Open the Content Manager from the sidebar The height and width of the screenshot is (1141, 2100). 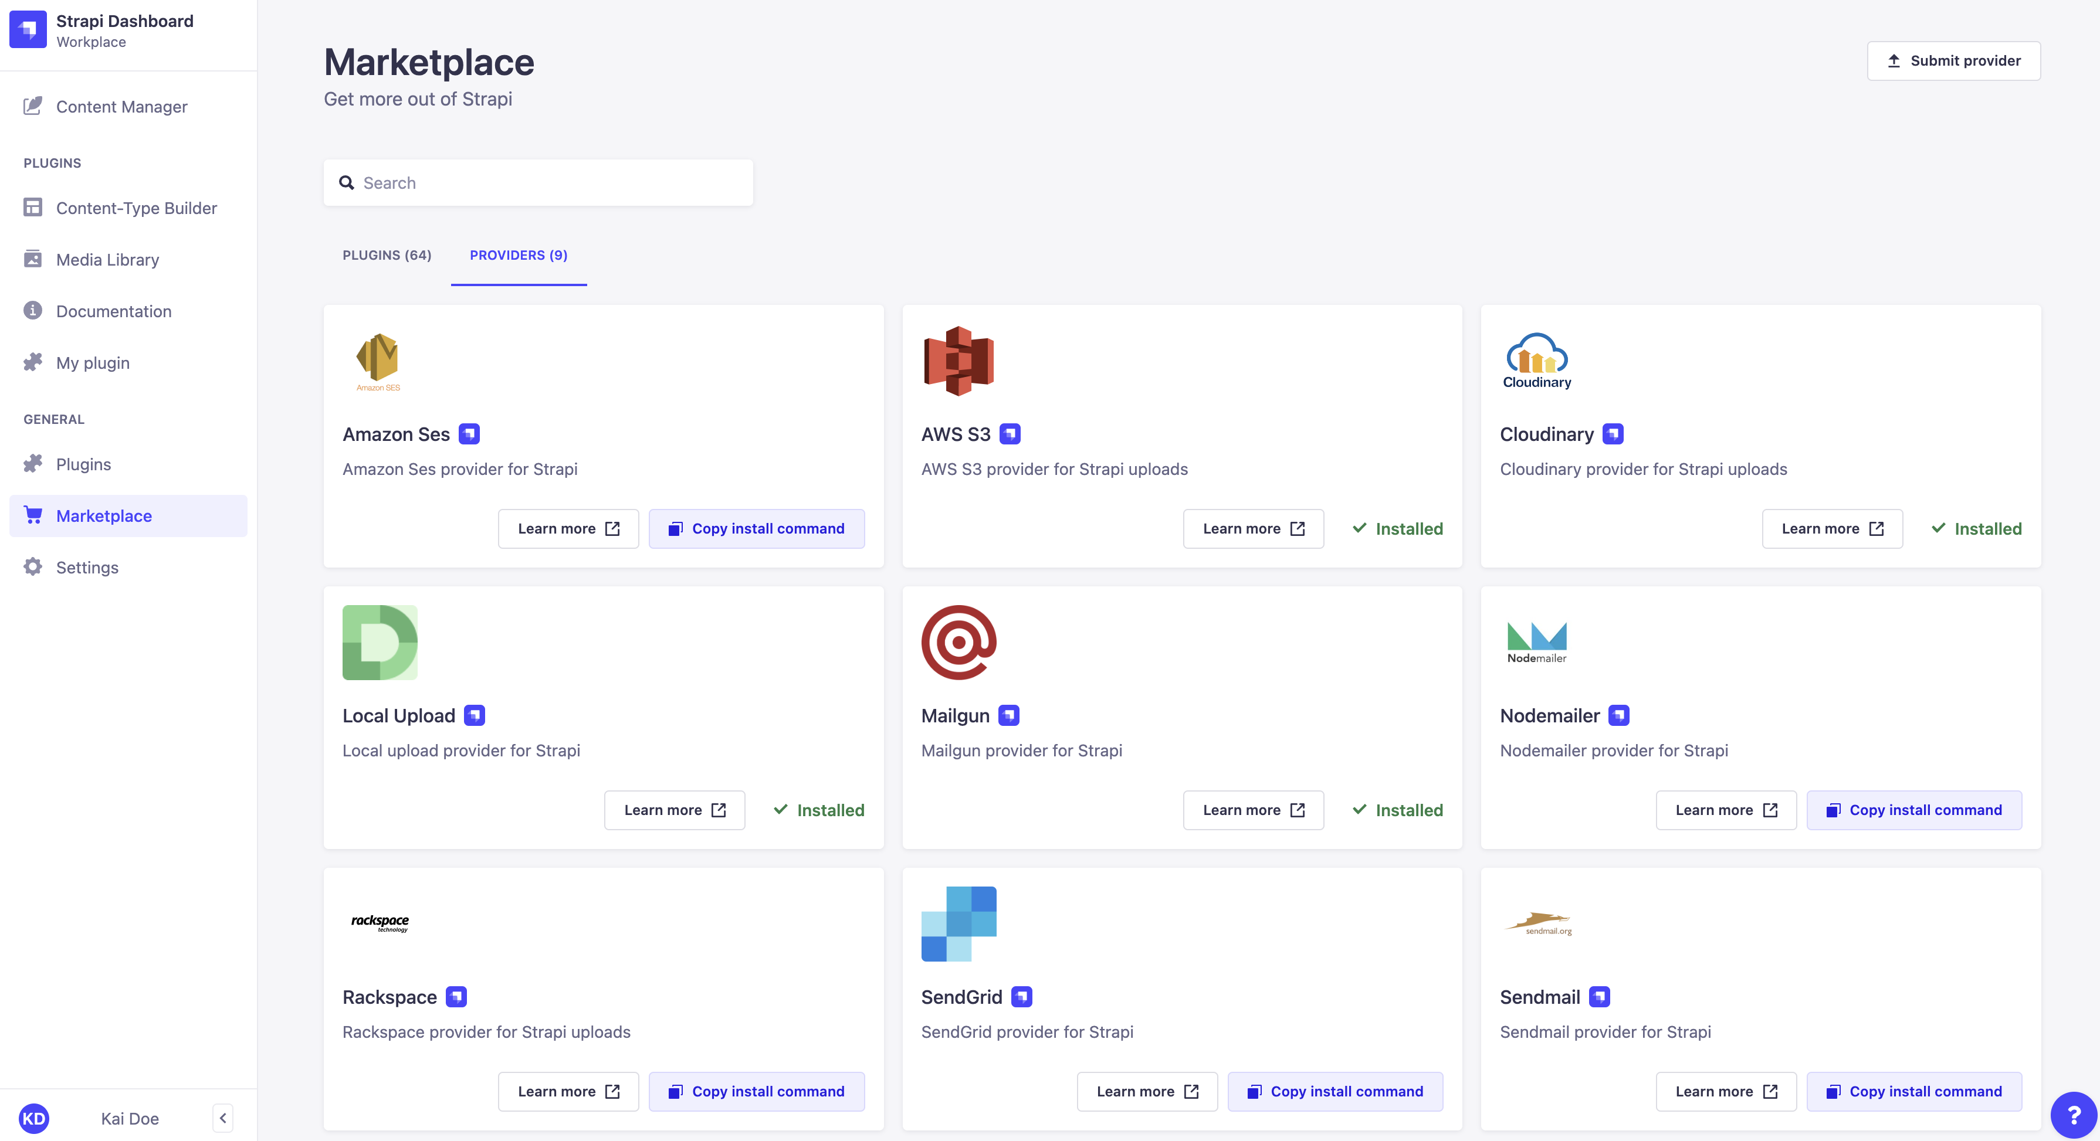coord(121,106)
